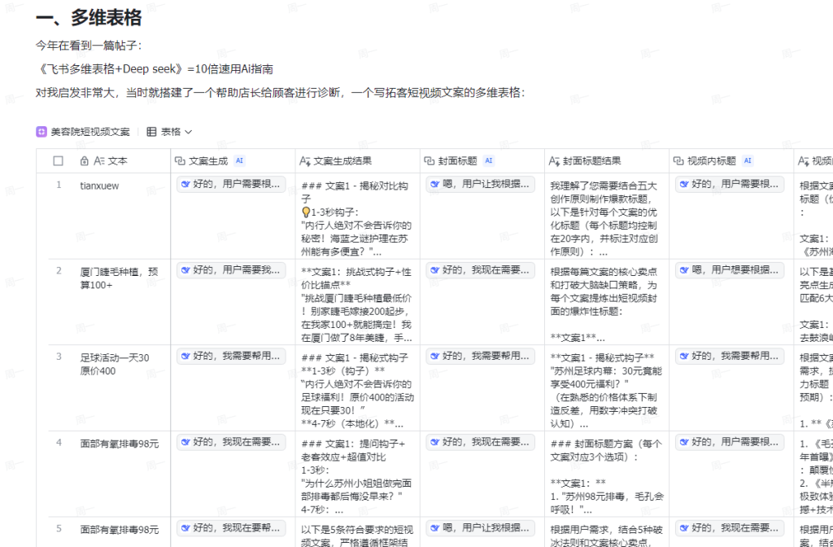Viewport: 833px width, 547px height.
Task: Click the AI badge next to 封面标题 header
Action: click(488, 161)
